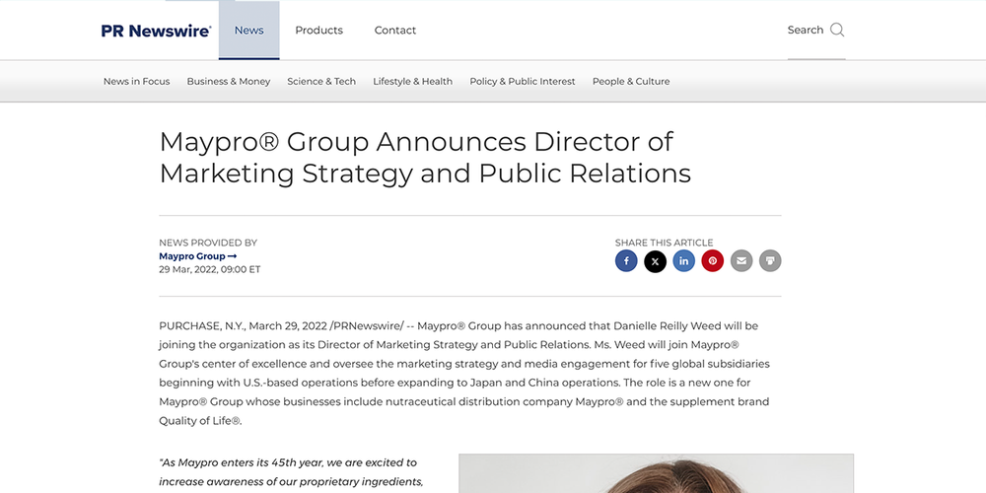This screenshot has height=493, width=986.
Task: Share article on Facebook
Action: tap(626, 261)
